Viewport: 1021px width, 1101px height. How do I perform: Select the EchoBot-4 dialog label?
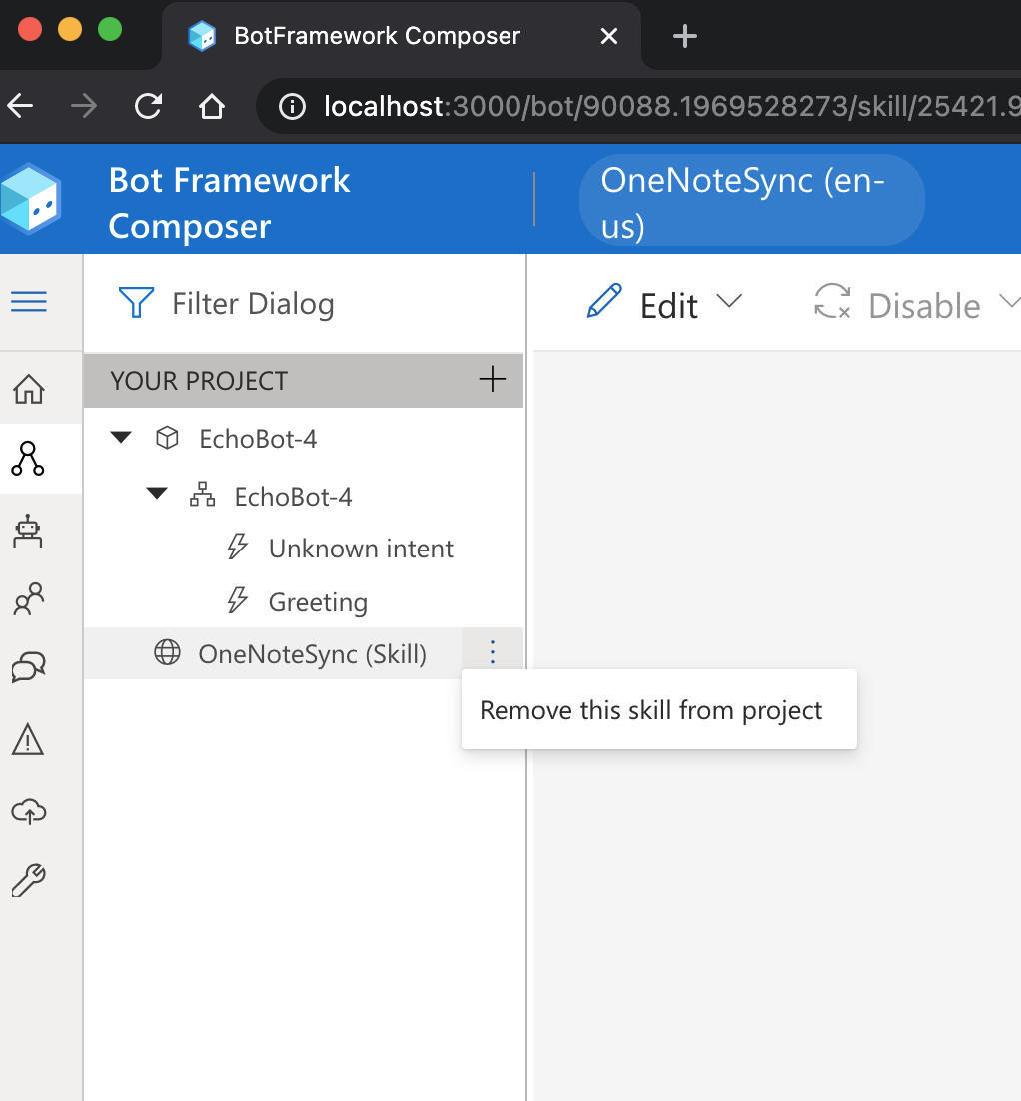click(293, 498)
